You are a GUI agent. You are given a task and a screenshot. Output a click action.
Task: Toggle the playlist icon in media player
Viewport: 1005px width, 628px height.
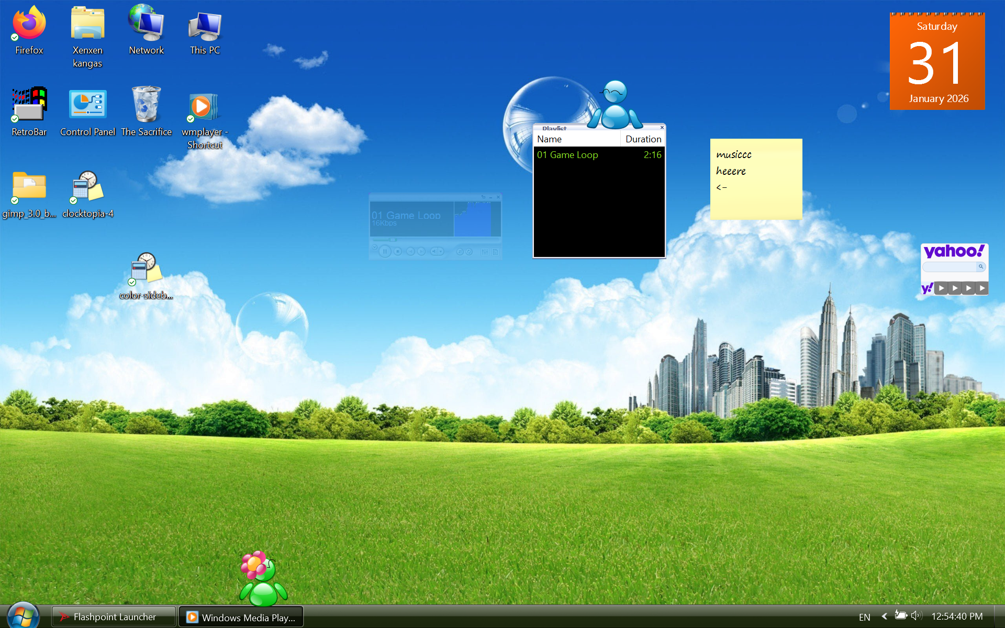(495, 252)
